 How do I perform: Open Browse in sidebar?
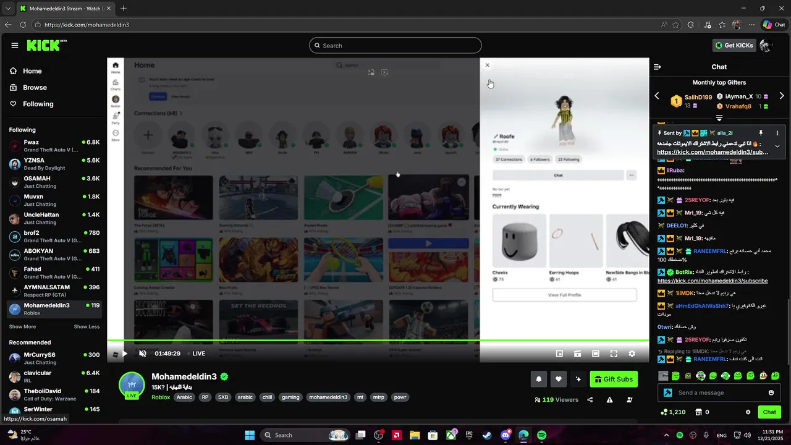35,88
